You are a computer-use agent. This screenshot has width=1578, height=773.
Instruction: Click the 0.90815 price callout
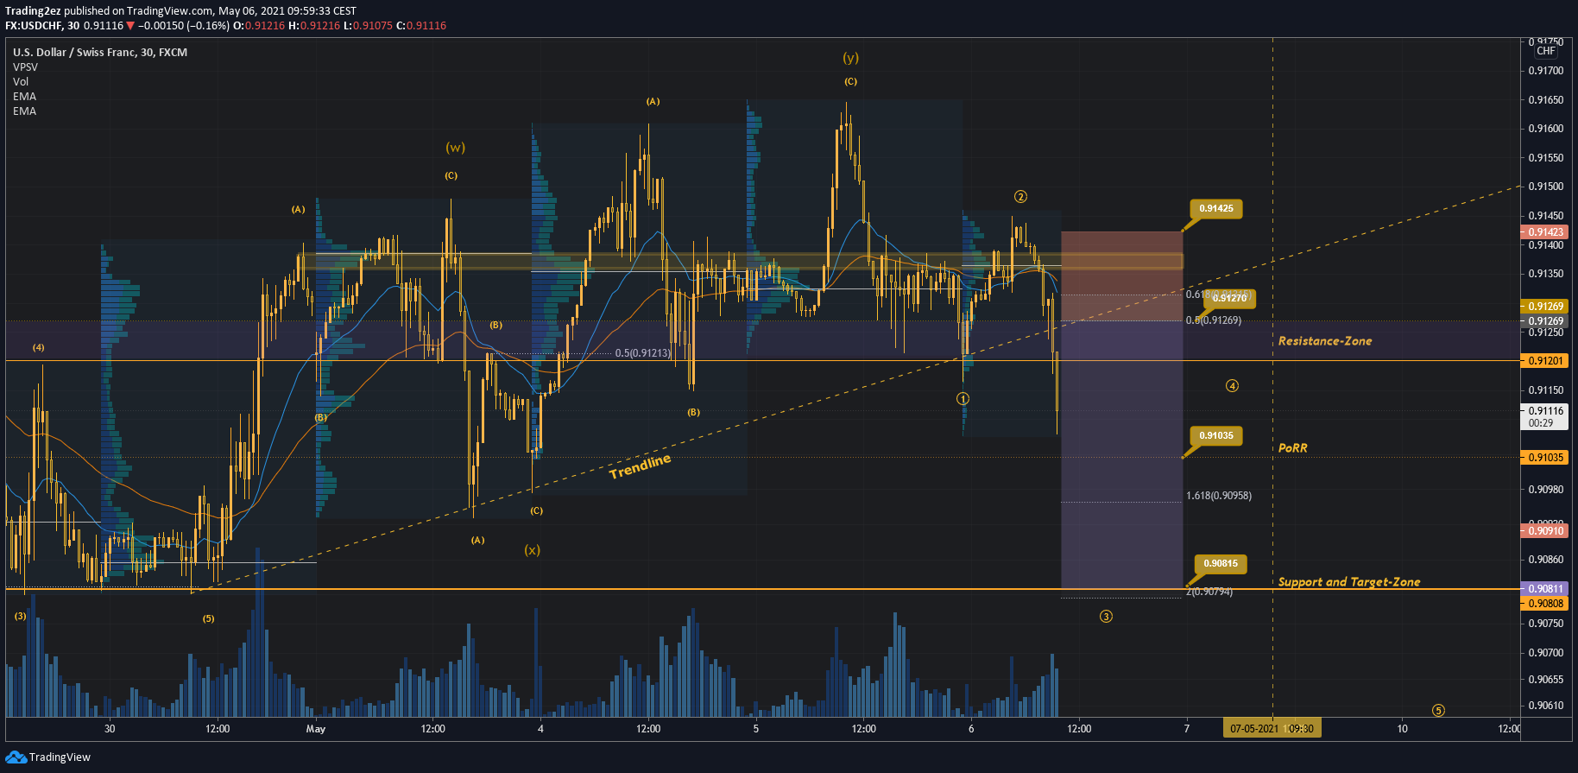[1221, 563]
